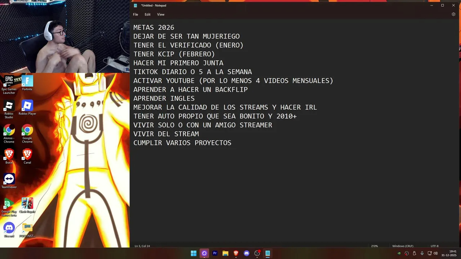Click the line "VIVIR DEL STREAM"
Viewport: 461px width, 259px height.
166,134
